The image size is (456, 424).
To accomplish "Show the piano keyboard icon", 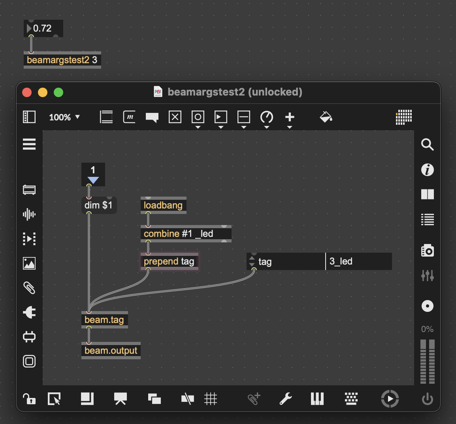I will point(317,399).
